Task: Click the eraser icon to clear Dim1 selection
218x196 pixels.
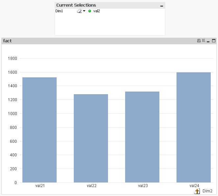Action: [x=79, y=11]
